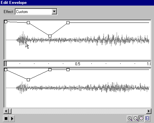Select the lowest envelope handle in top channel

(x=50, y=36)
